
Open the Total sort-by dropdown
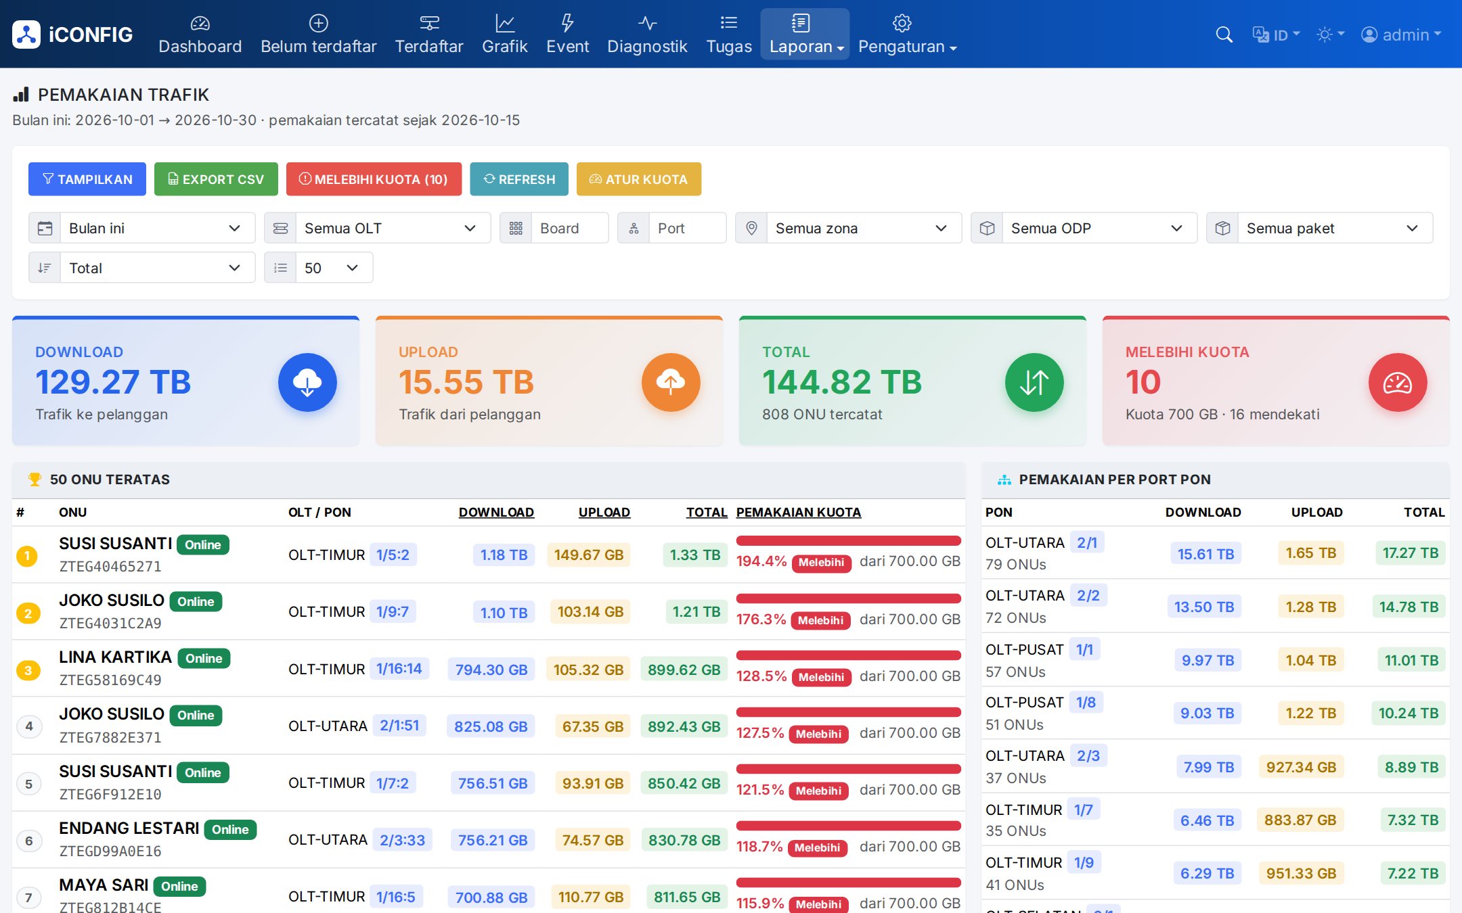(x=158, y=268)
